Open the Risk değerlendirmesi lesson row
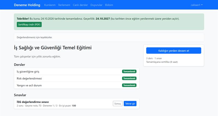Image resolution: width=218 pixels, height=116 pixels. [x=77, y=79]
